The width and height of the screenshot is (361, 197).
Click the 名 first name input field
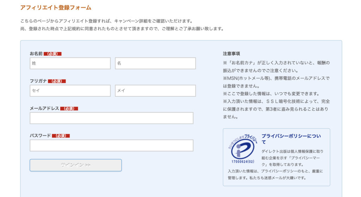(x=155, y=63)
